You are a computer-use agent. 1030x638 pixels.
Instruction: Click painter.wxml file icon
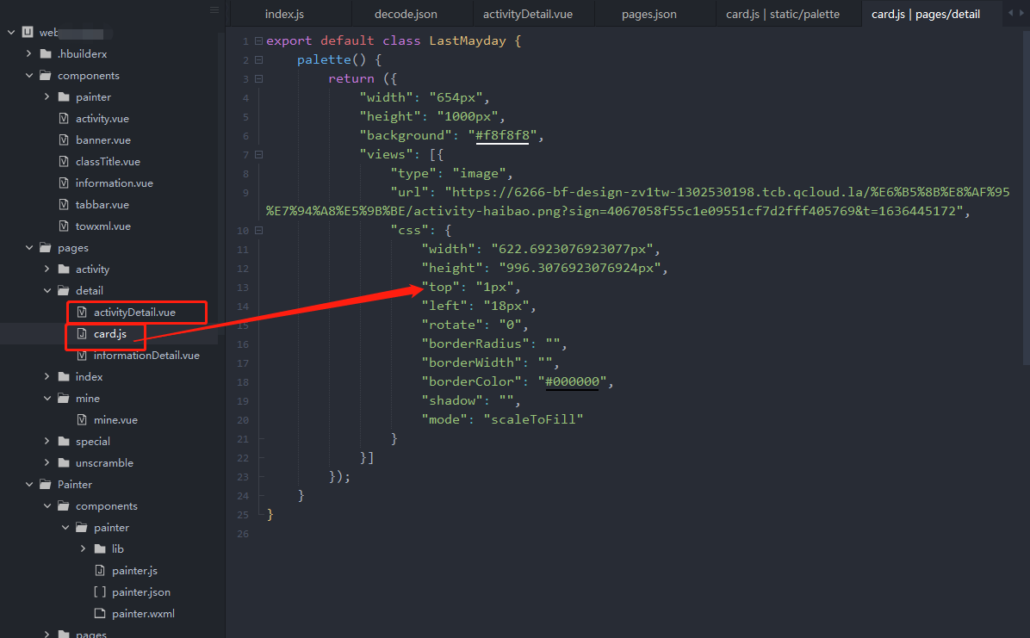point(100,614)
